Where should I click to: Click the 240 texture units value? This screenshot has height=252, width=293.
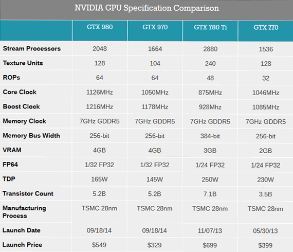coord(210,64)
